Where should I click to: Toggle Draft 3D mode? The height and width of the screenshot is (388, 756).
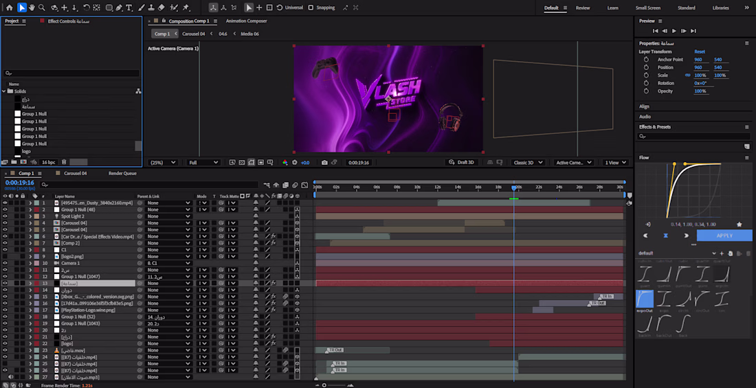(x=461, y=163)
